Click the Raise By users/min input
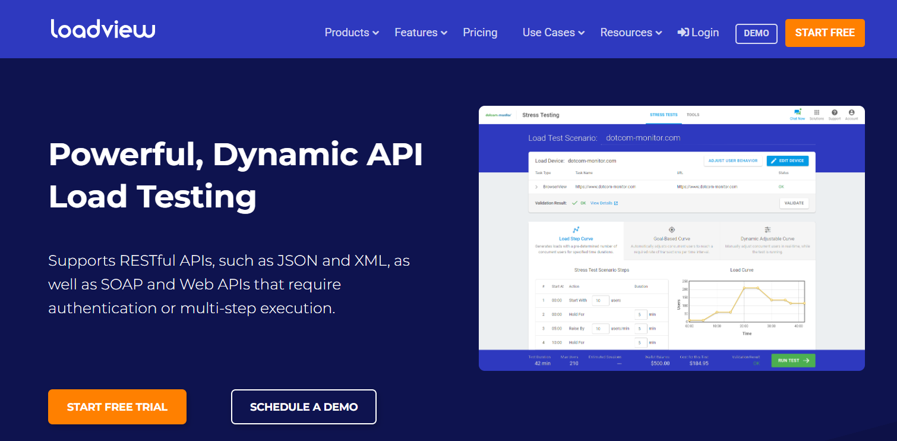897x441 pixels. pyautogui.click(x=600, y=329)
